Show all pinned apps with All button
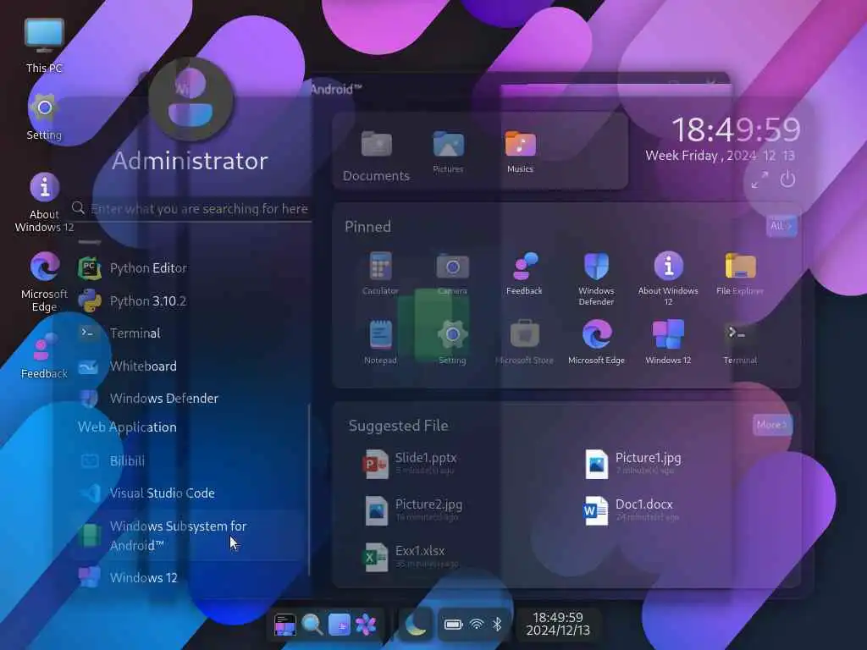 pyautogui.click(x=781, y=225)
